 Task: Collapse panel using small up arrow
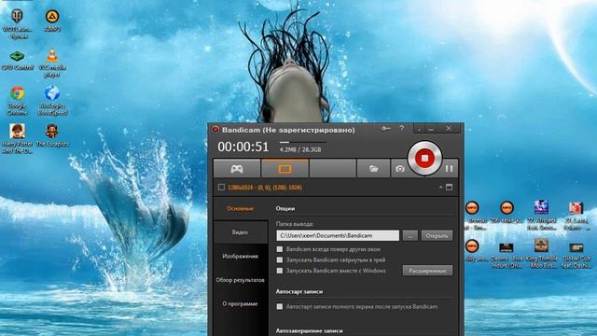coord(440,187)
